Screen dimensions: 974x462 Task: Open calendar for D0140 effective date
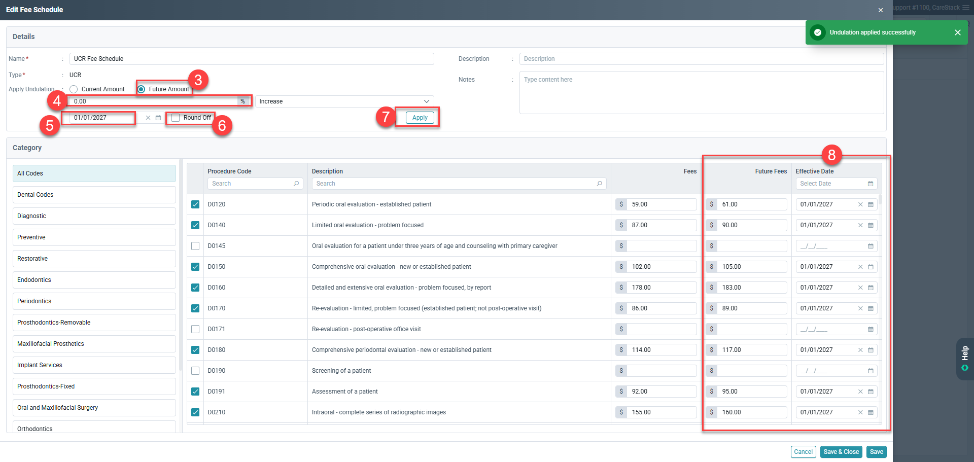tap(871, 225)
